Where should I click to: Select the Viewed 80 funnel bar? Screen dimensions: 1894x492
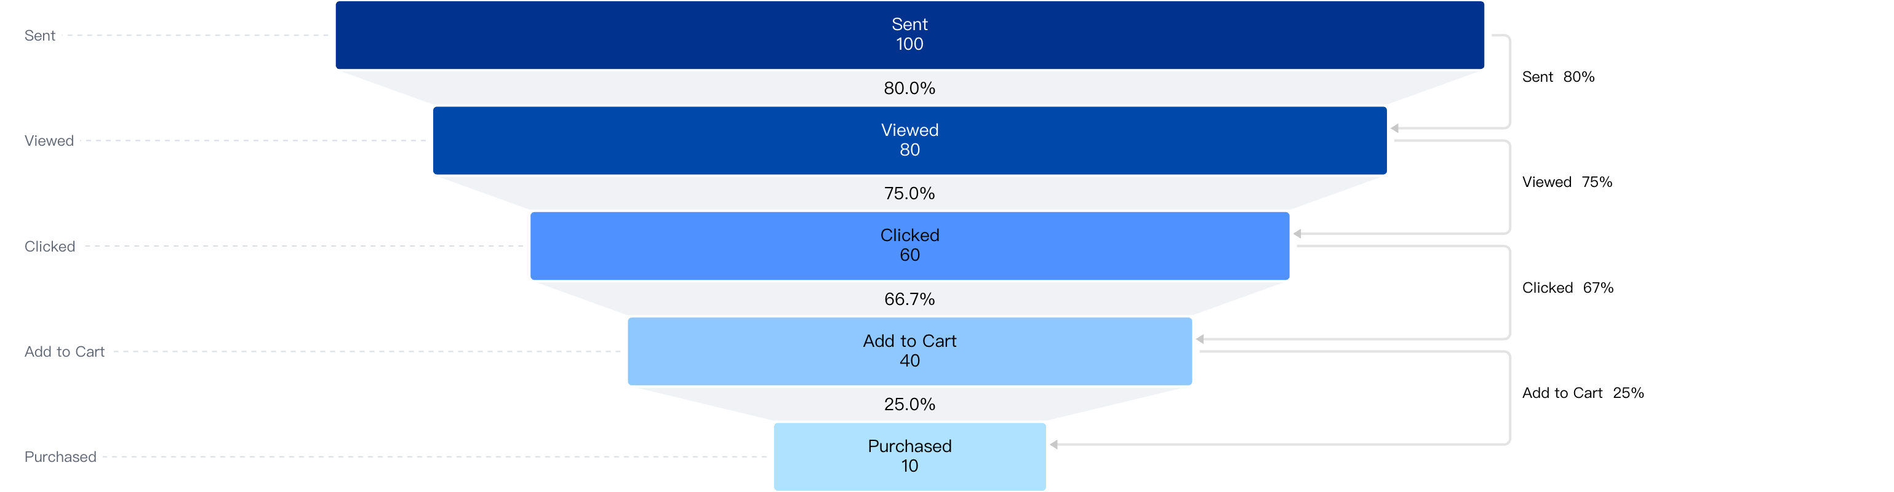[909, 140]
